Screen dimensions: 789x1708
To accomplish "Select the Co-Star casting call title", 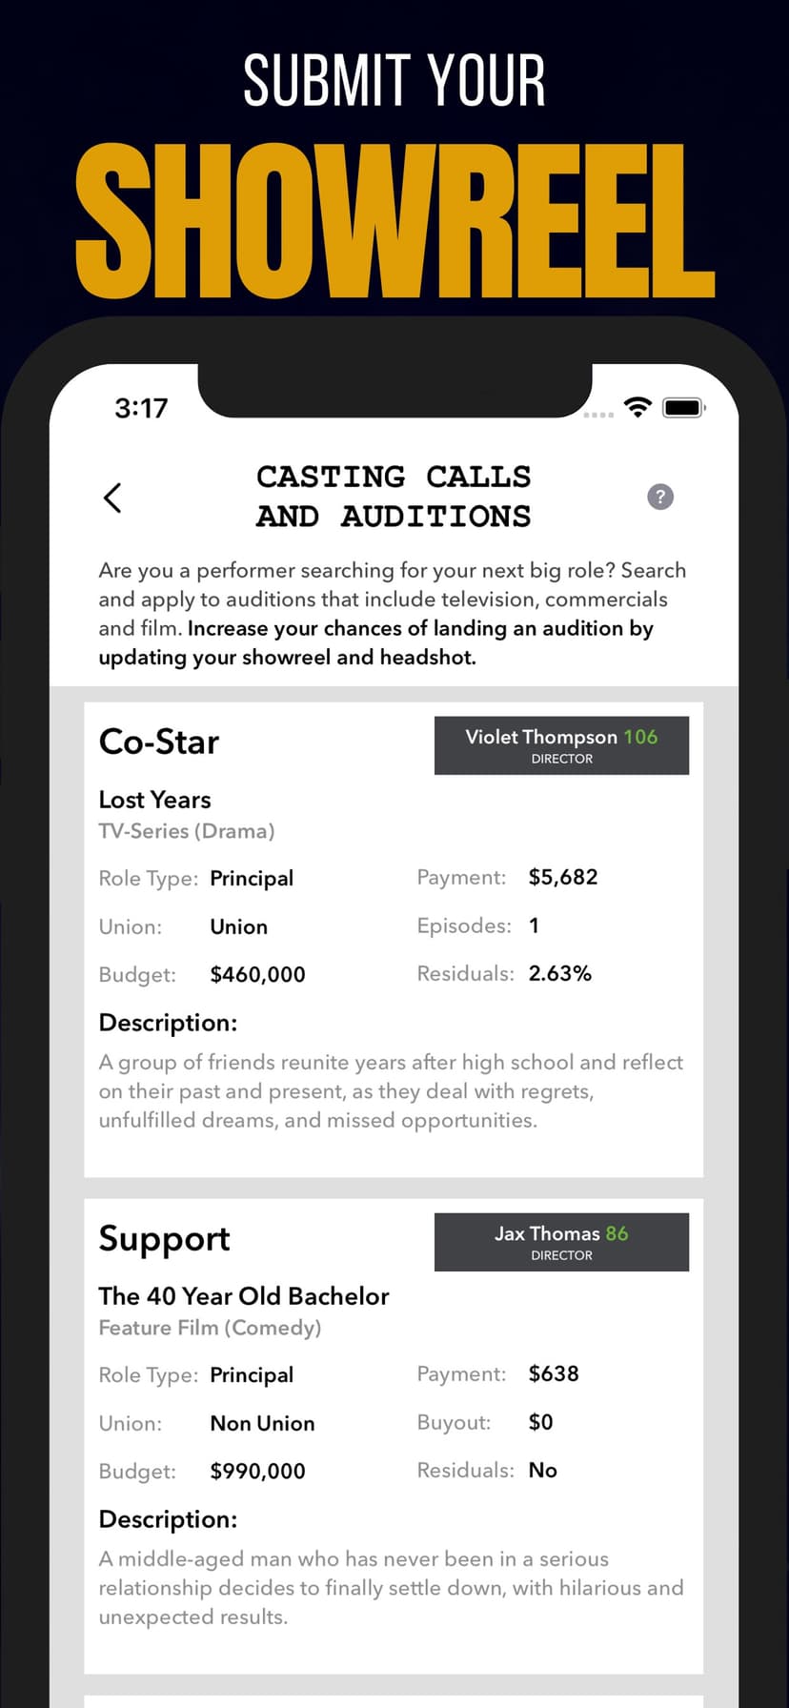I will click(159, 742).
